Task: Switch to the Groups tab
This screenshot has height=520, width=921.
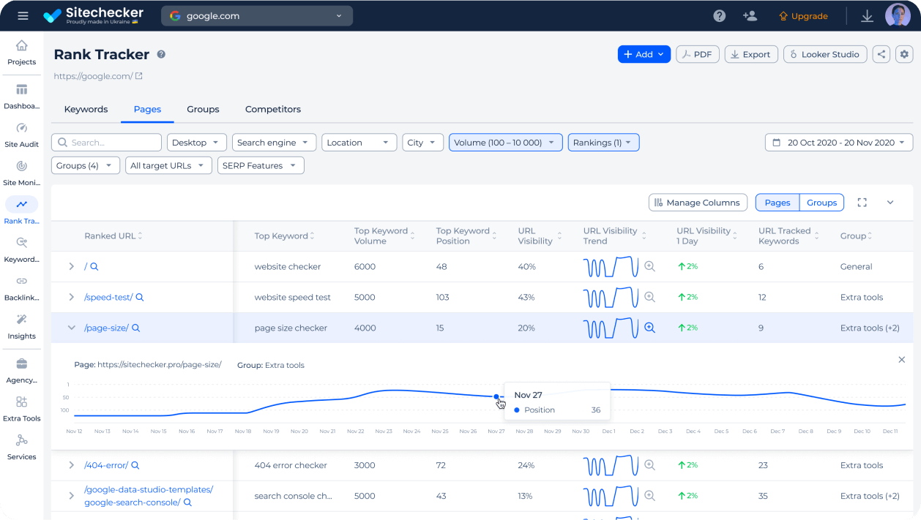Action: (x=203, y=109)
